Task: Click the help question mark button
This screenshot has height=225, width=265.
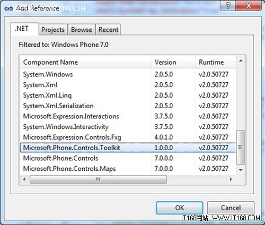Action: (228, 6)
